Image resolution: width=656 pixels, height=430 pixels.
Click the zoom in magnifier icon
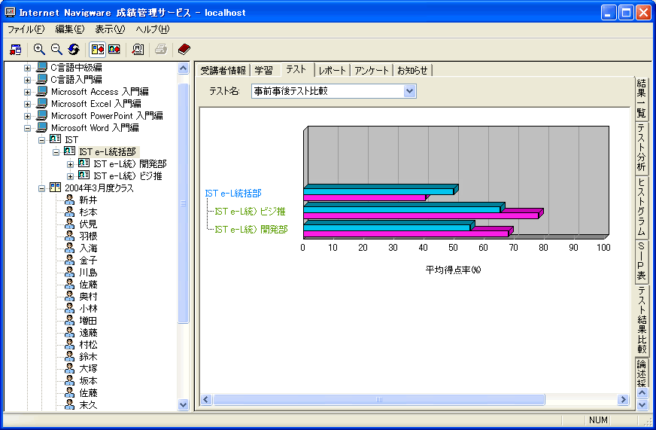tap(39, 50)
